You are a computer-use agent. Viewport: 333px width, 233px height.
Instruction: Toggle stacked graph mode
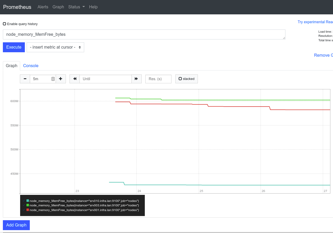[x=186, y=79]
